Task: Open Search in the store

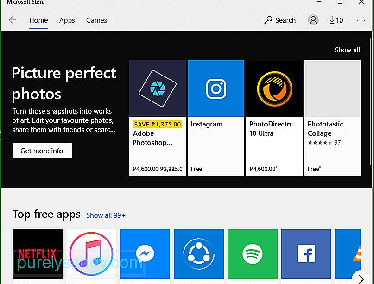Action: pyautogui.click(x=280, y=20)
